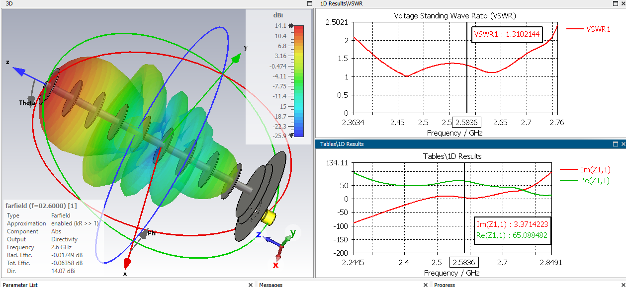Screen dimensions: 626x287
Task: Close the Parameter List pane
Action: [251, 285]
